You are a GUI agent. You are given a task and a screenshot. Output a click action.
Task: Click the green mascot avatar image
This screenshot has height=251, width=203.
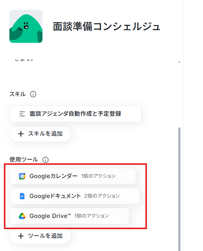26,26
